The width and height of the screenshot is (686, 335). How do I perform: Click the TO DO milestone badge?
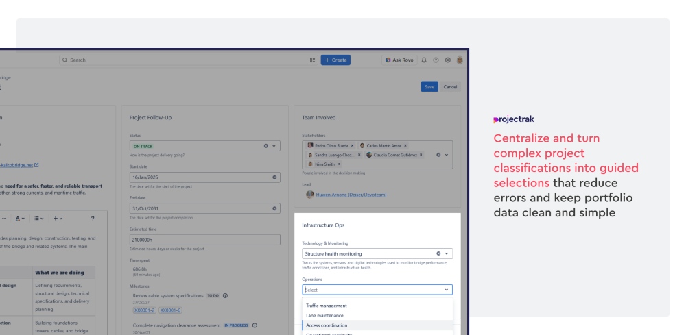point(213,296)
